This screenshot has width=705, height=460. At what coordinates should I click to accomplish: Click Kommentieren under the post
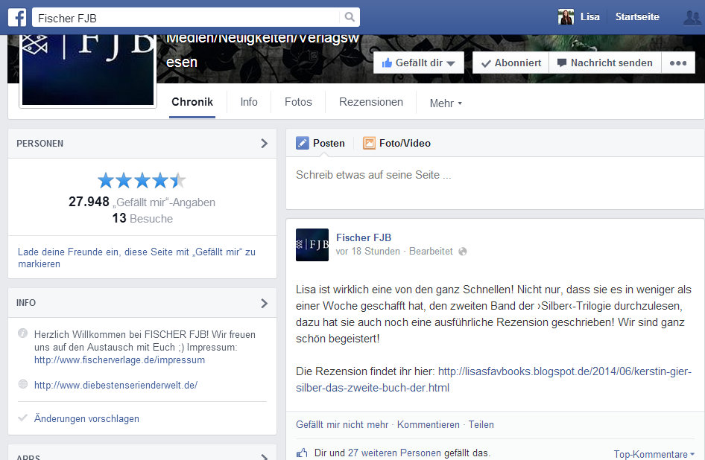point(428,424)
